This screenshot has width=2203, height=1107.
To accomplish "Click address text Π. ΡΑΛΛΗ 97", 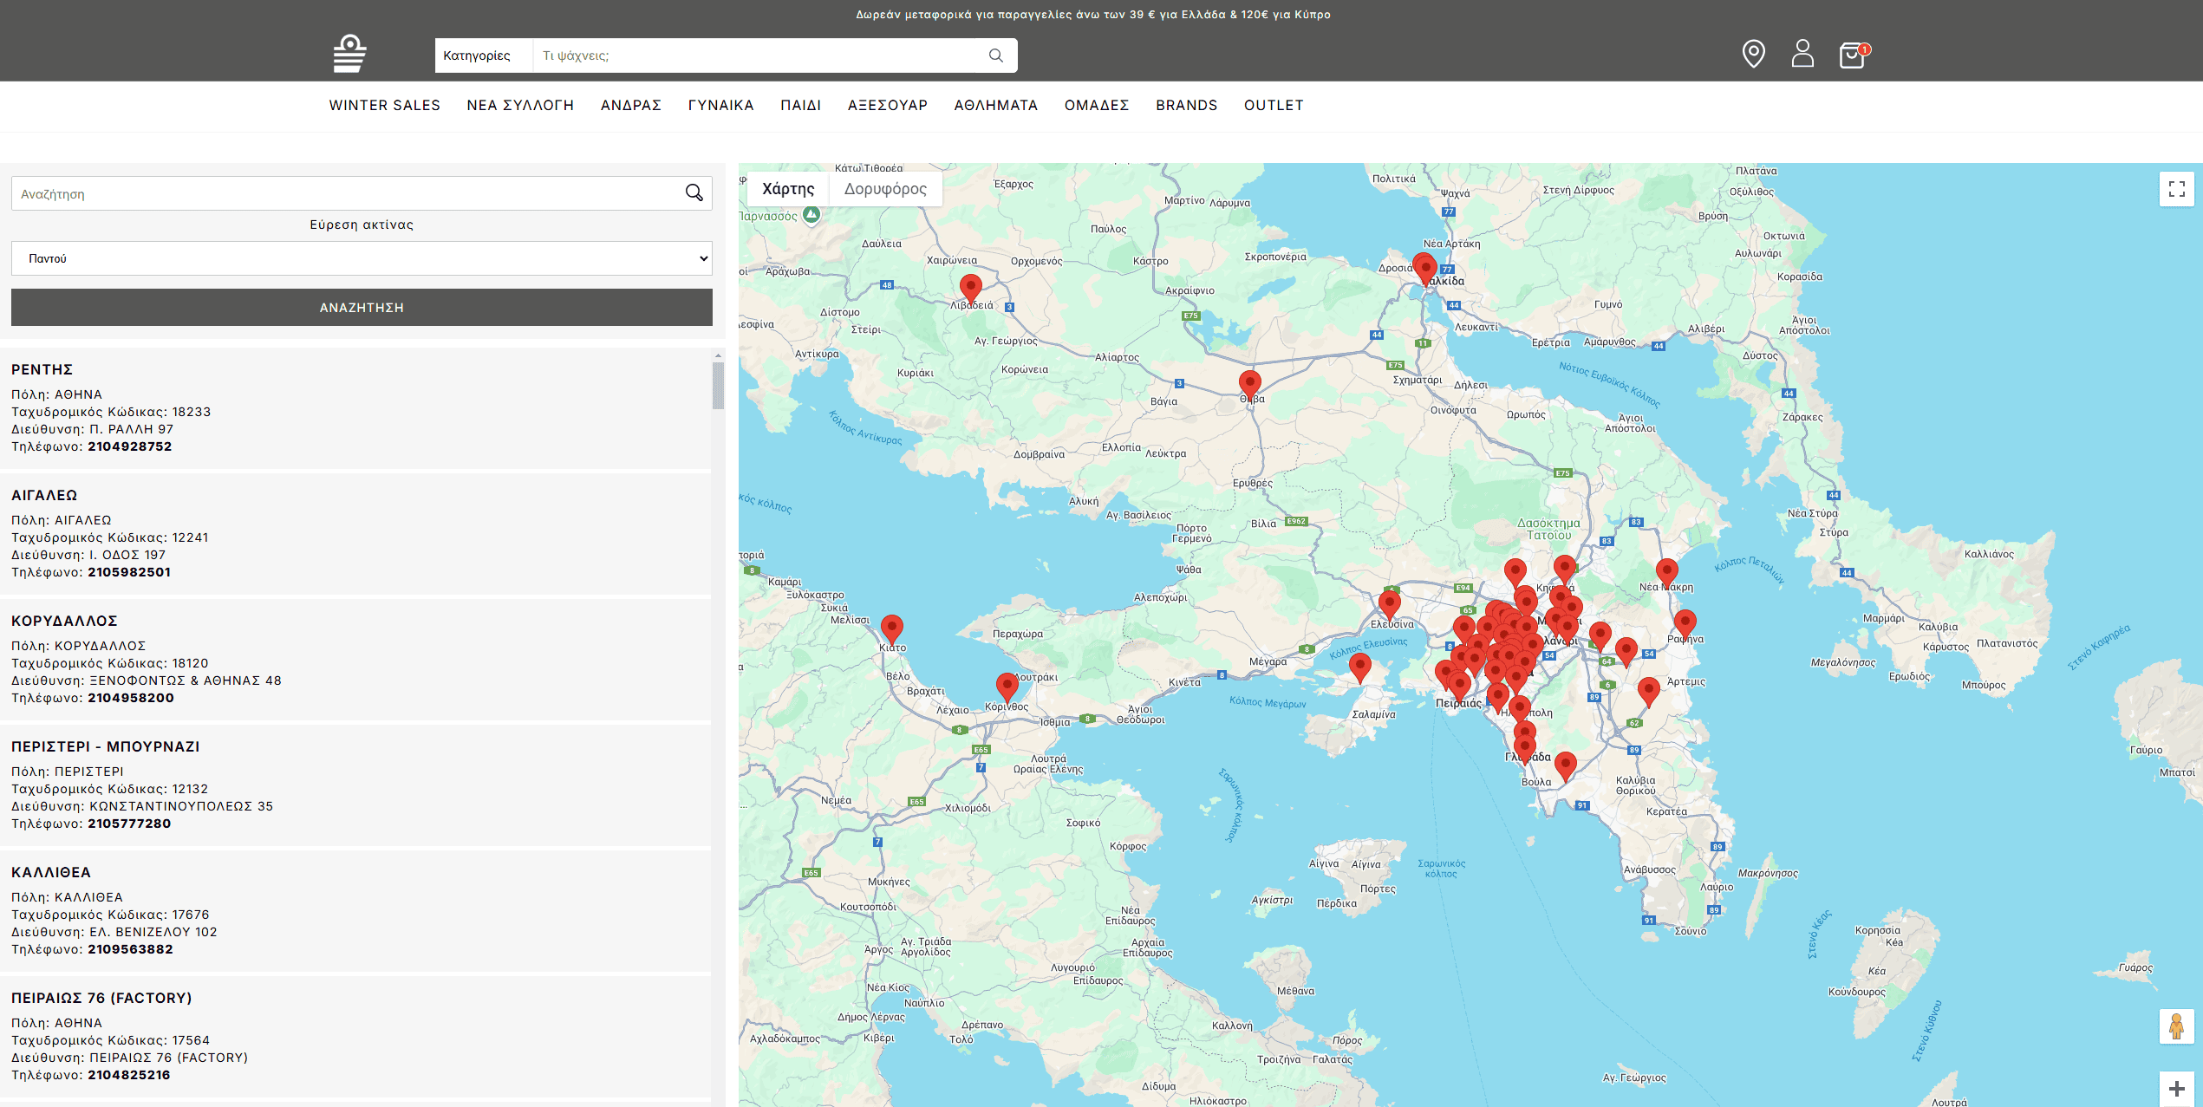I will coord(132,429).
